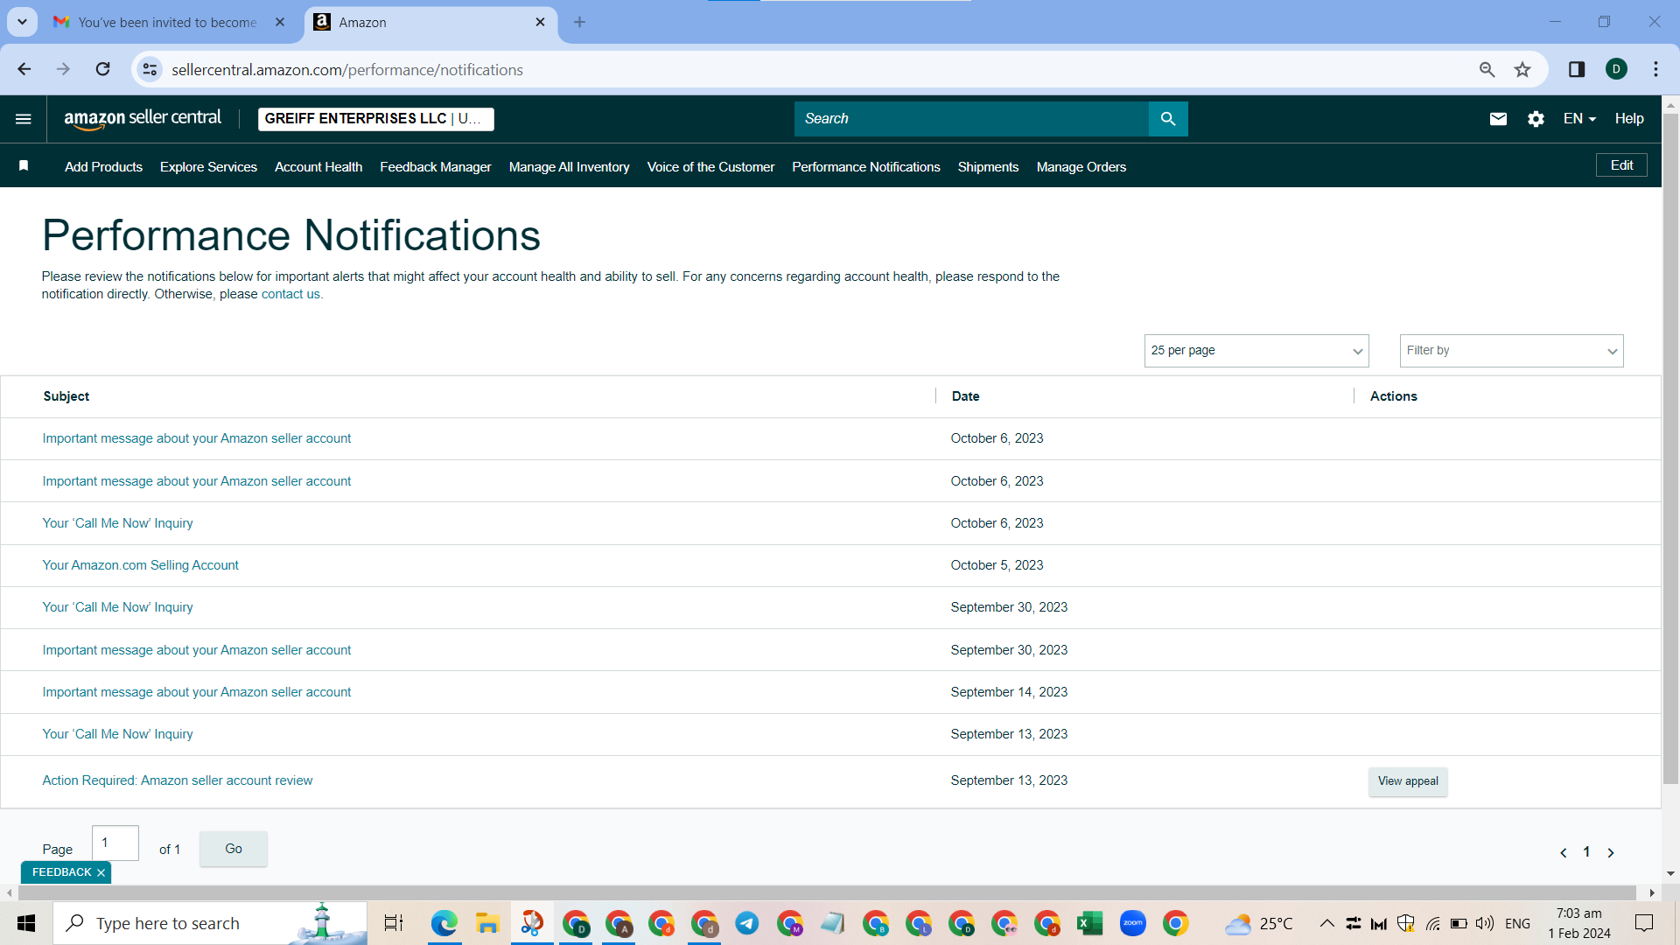
Task: Open Zoom from the taskbar
Action: point(1132,923)
